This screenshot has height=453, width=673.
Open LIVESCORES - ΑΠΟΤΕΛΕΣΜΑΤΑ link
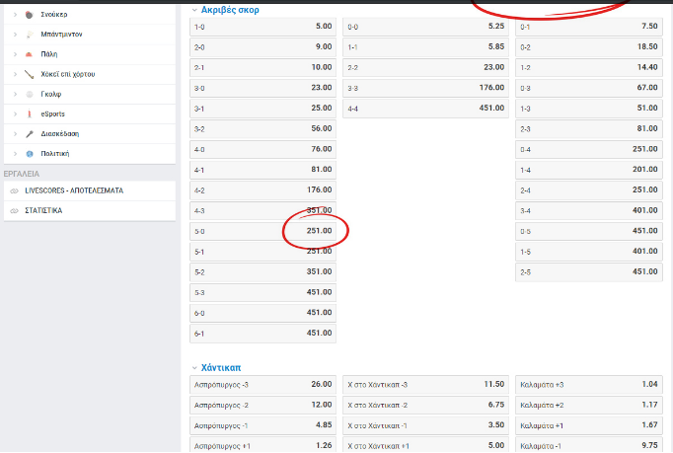(90, 190)
